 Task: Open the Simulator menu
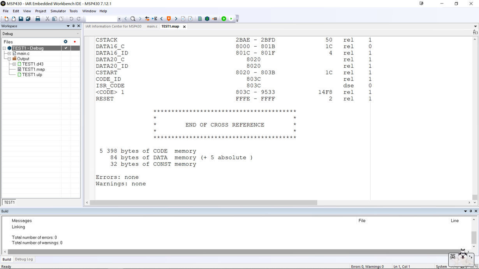click(x=58, y=11)
